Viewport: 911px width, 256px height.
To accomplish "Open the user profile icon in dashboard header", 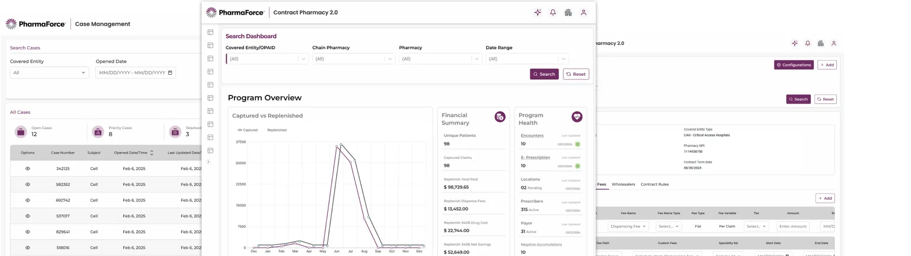I will (584, 13).
